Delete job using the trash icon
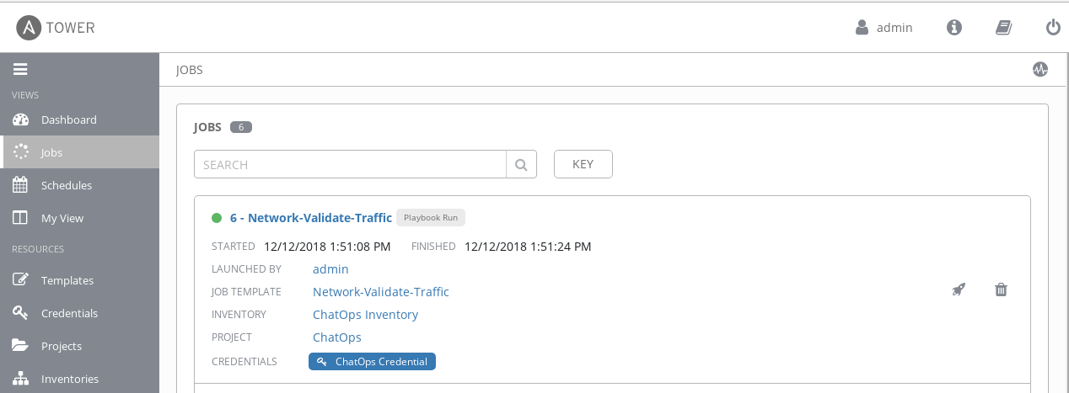Image resolution: width=1069 pixels, height=393 pixels. tap(1001, 289)
